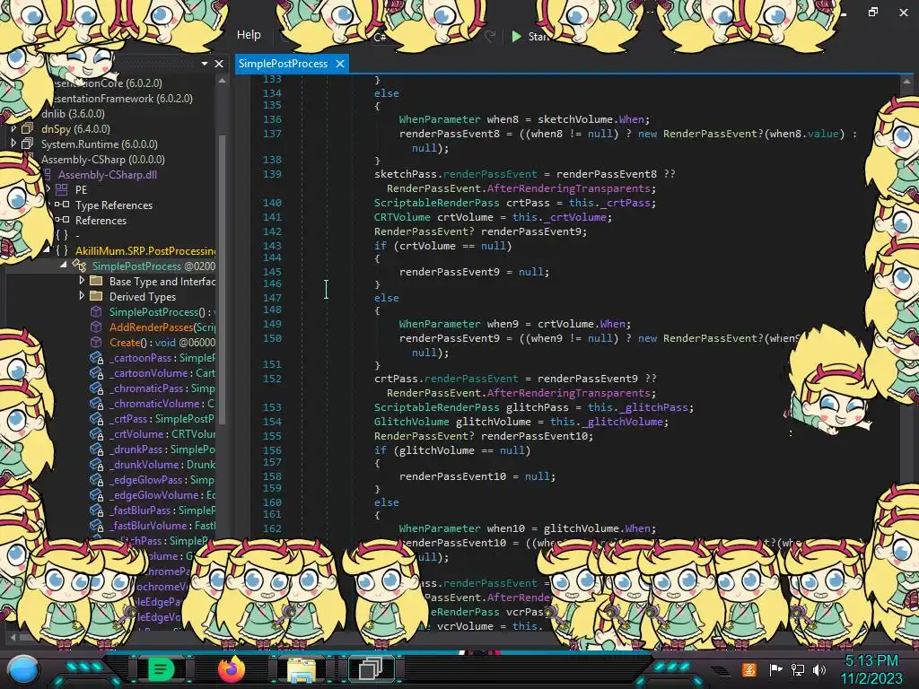Select the _drunkVolume field row
This screenshot has height=689, width=919.
pos(162,464)
